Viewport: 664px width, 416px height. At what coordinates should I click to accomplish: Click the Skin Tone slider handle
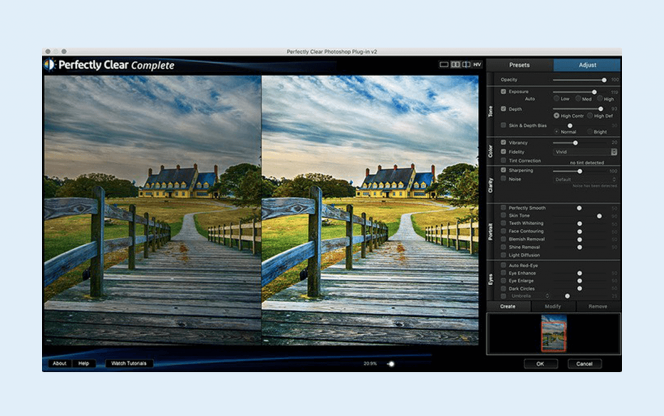coord(599,216)
